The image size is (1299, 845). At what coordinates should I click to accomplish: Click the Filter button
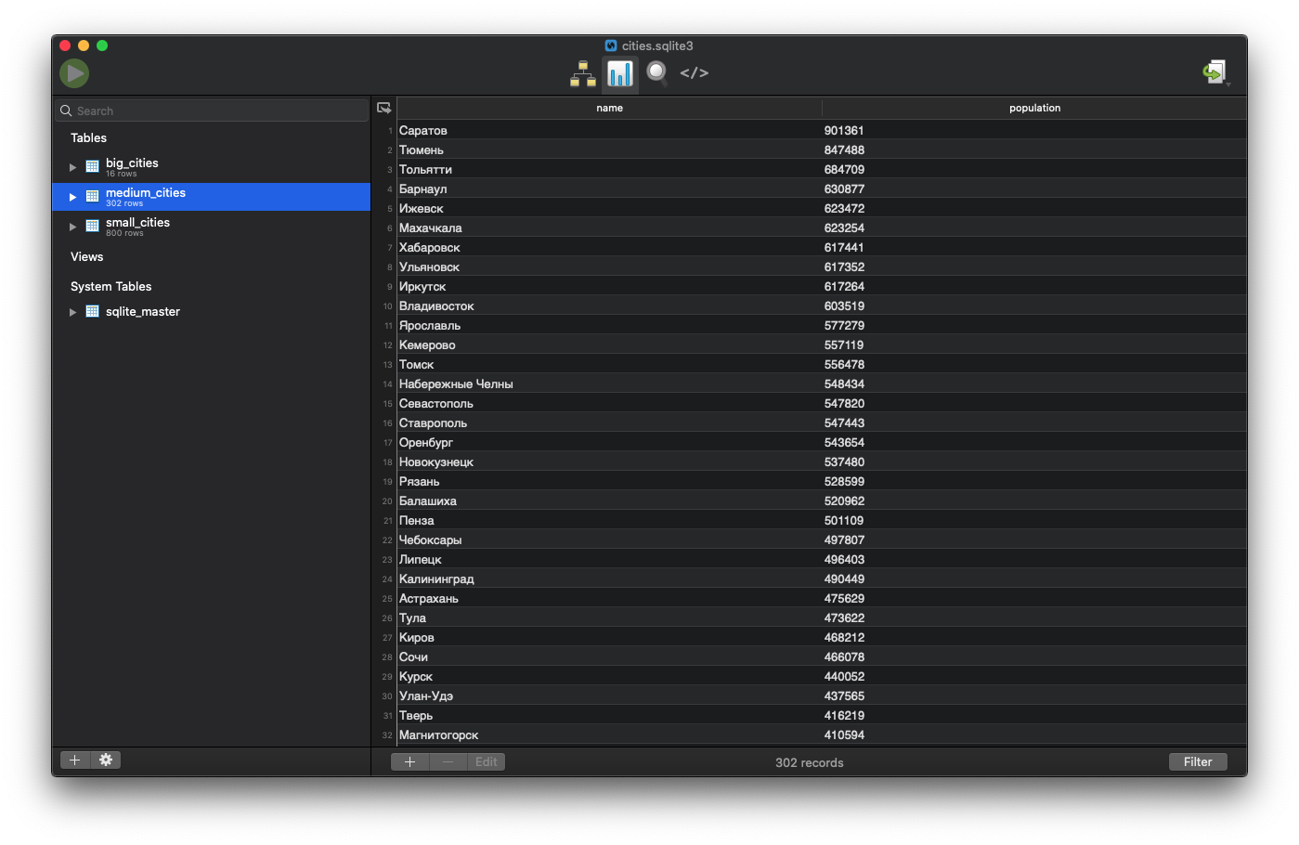click(1198, 761)
